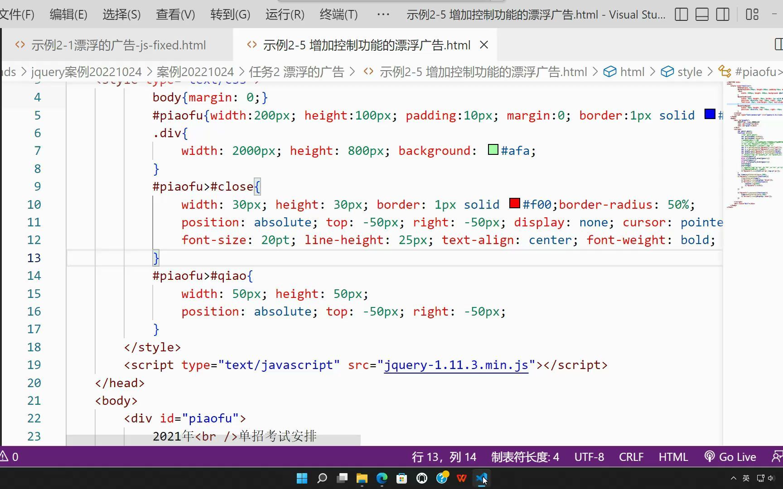Show more menu items via the ellipsis
Viewport: 783px width, 489px height.
[x=383, y=14]
